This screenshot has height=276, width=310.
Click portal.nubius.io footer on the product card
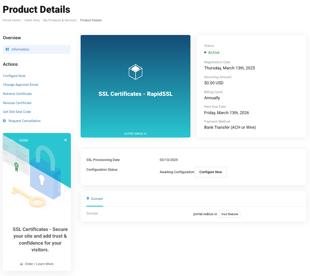[135, 134]
